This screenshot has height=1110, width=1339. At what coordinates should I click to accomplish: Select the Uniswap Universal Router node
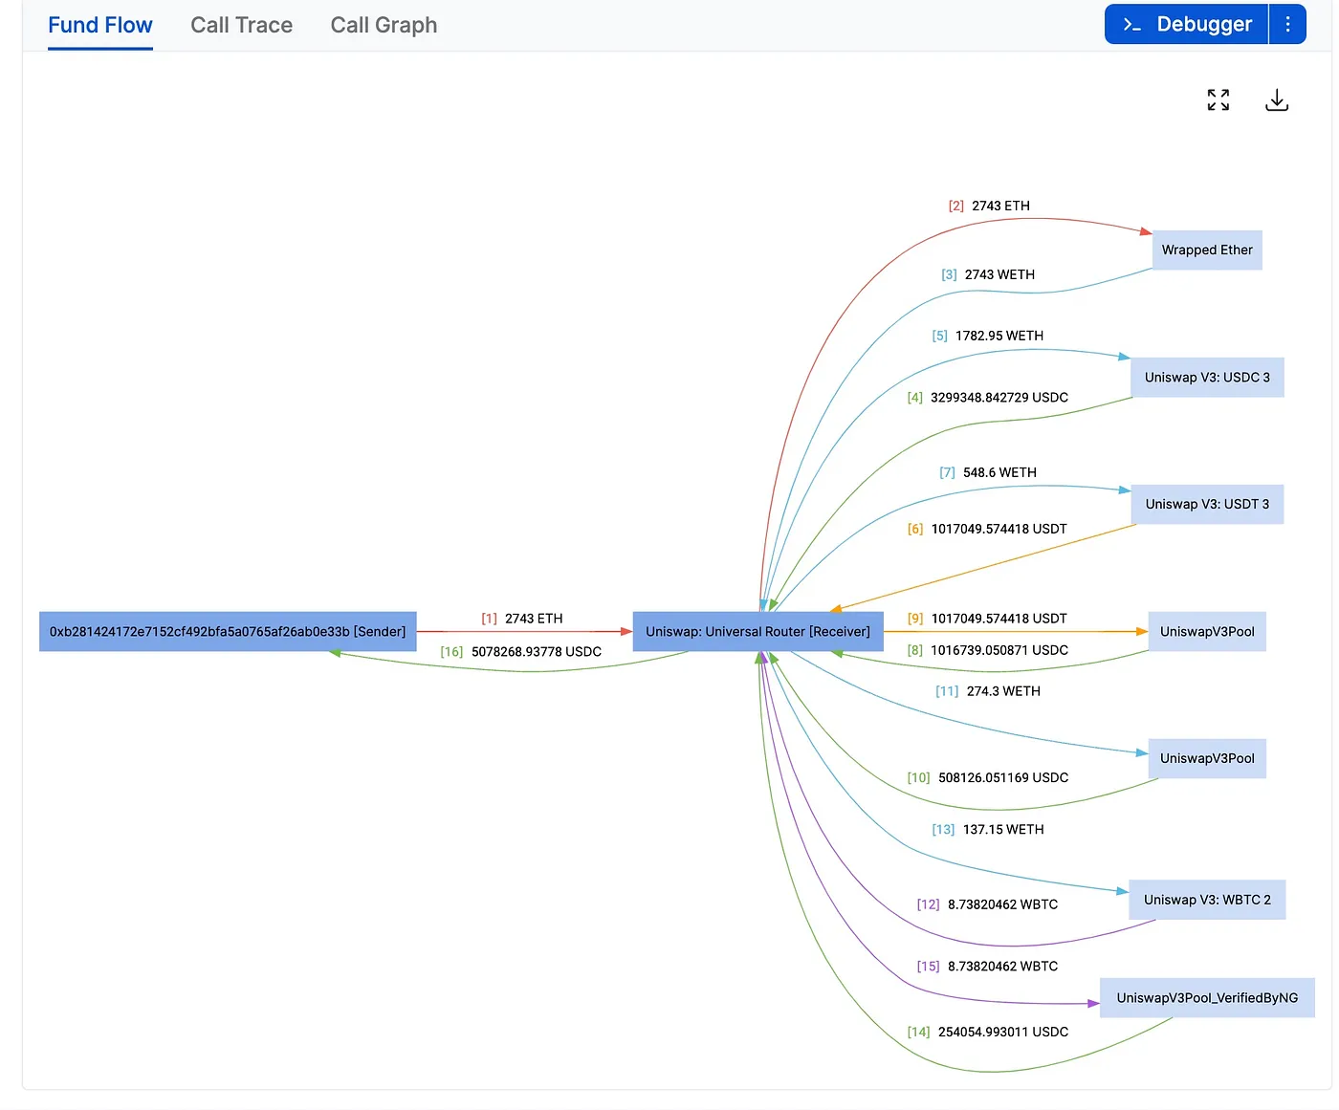(x=757, y=632)
